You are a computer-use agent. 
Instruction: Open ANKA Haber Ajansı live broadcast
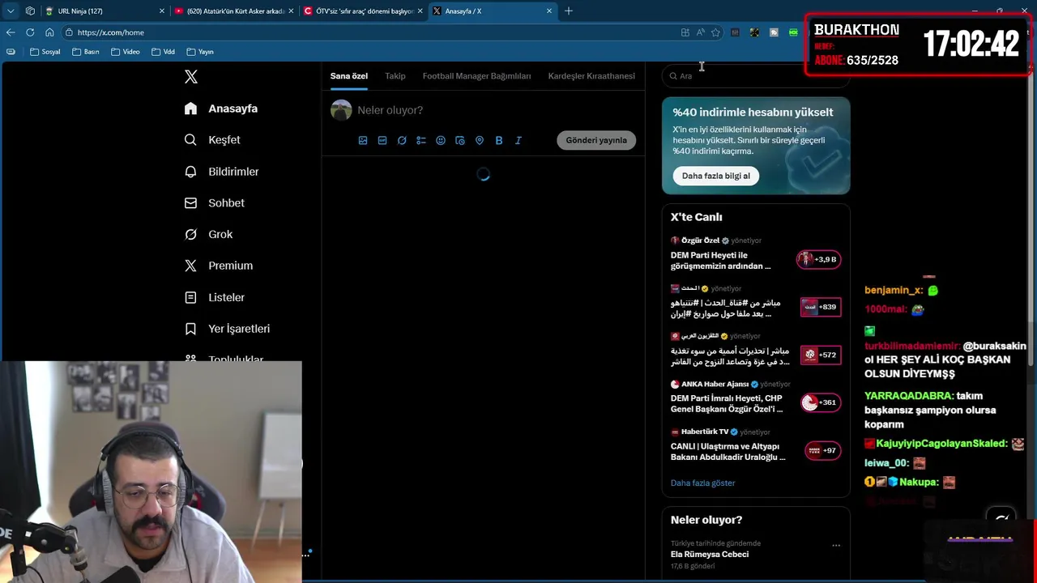coord(756,398)
